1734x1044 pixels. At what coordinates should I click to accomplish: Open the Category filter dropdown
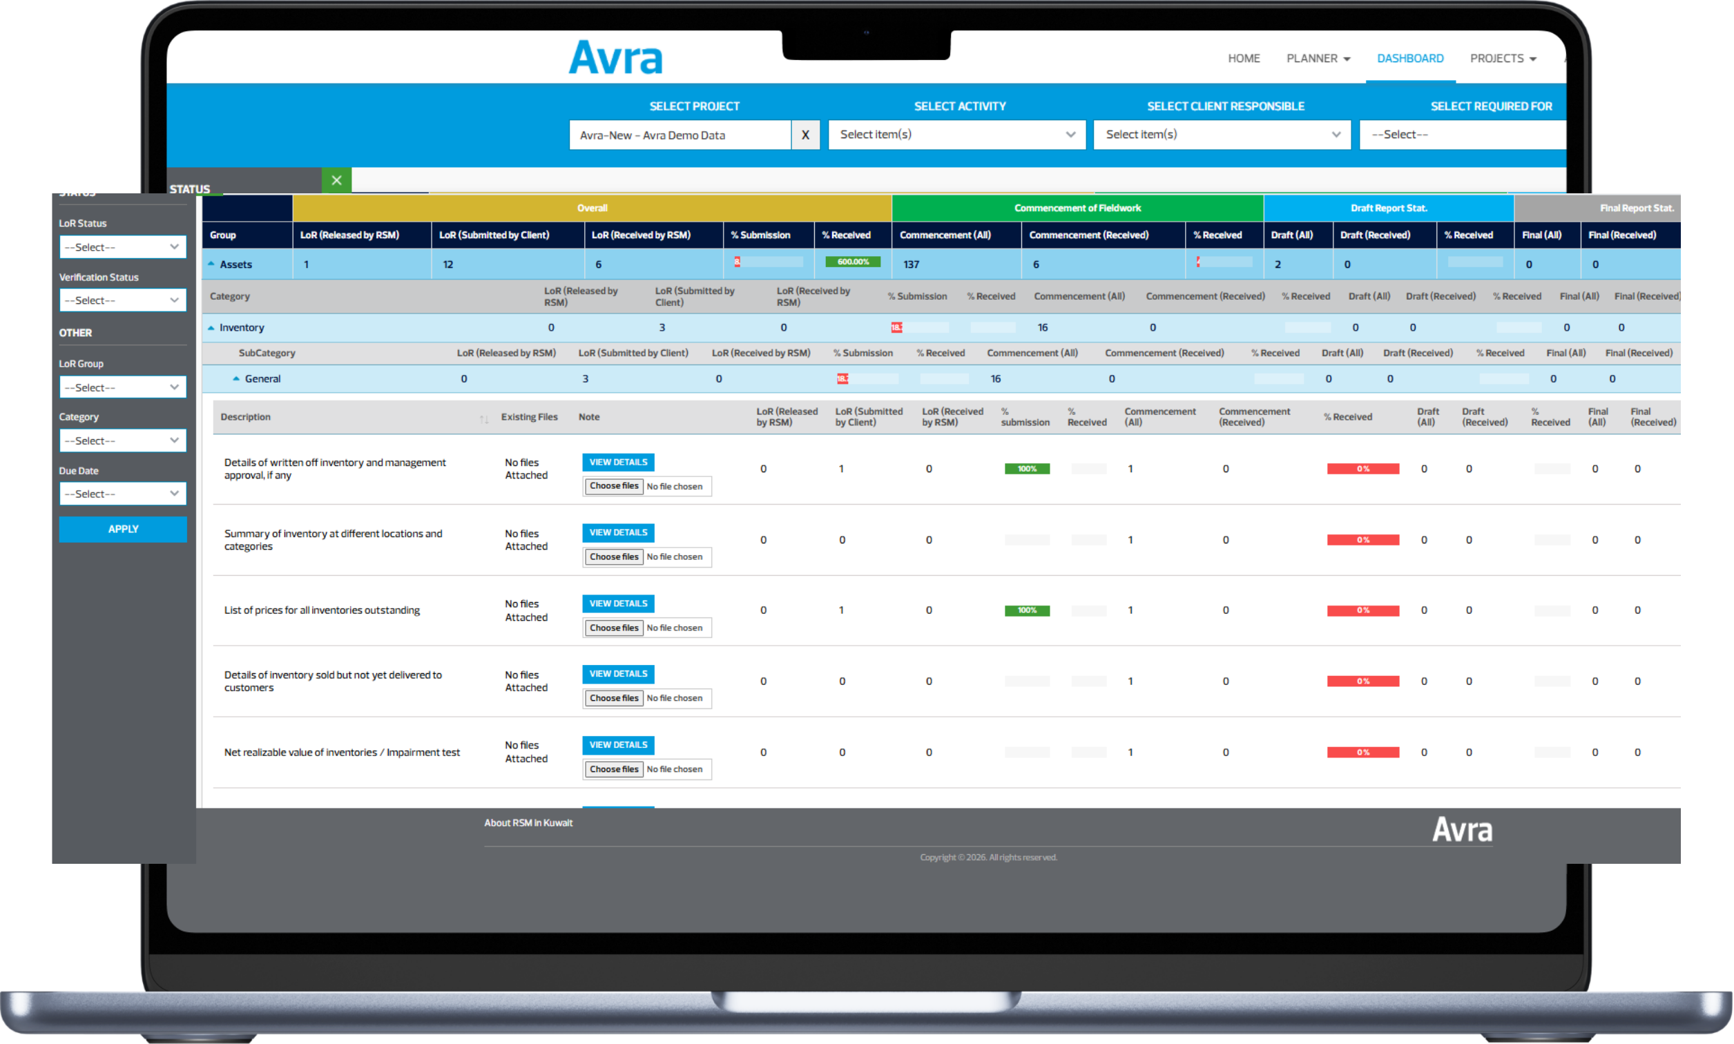coord(122,441)
